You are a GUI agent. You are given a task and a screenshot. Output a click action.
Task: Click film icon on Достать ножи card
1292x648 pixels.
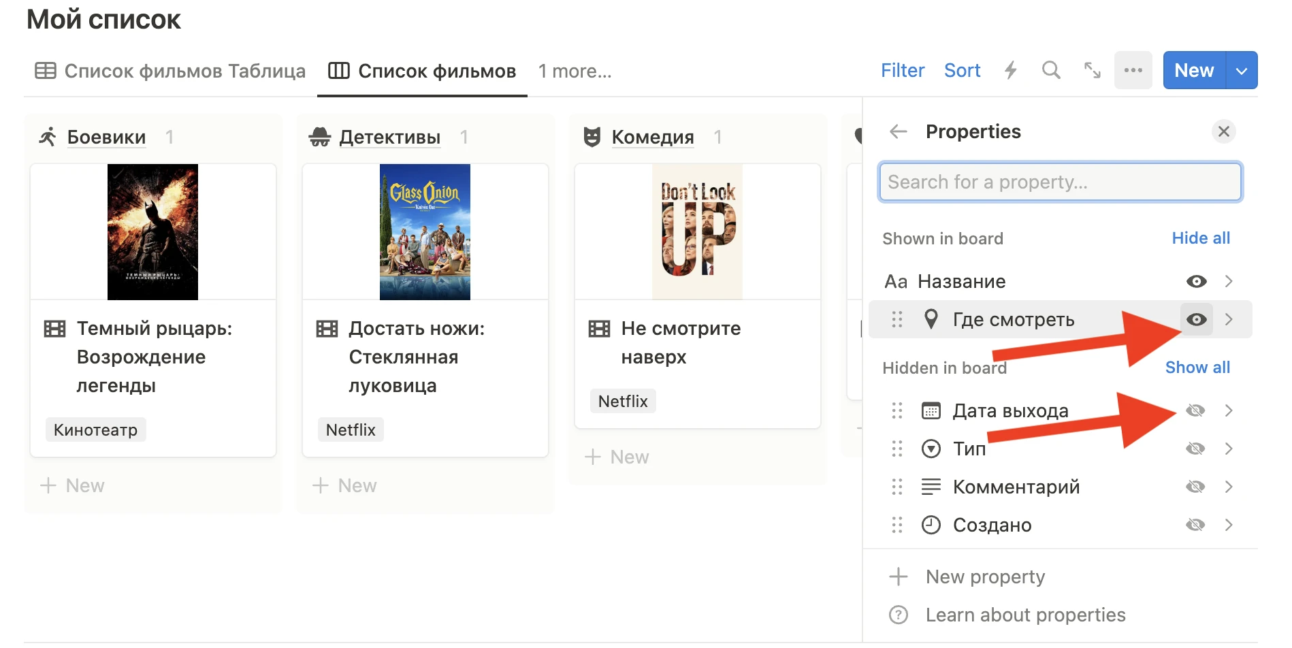[x=327, y=329]
